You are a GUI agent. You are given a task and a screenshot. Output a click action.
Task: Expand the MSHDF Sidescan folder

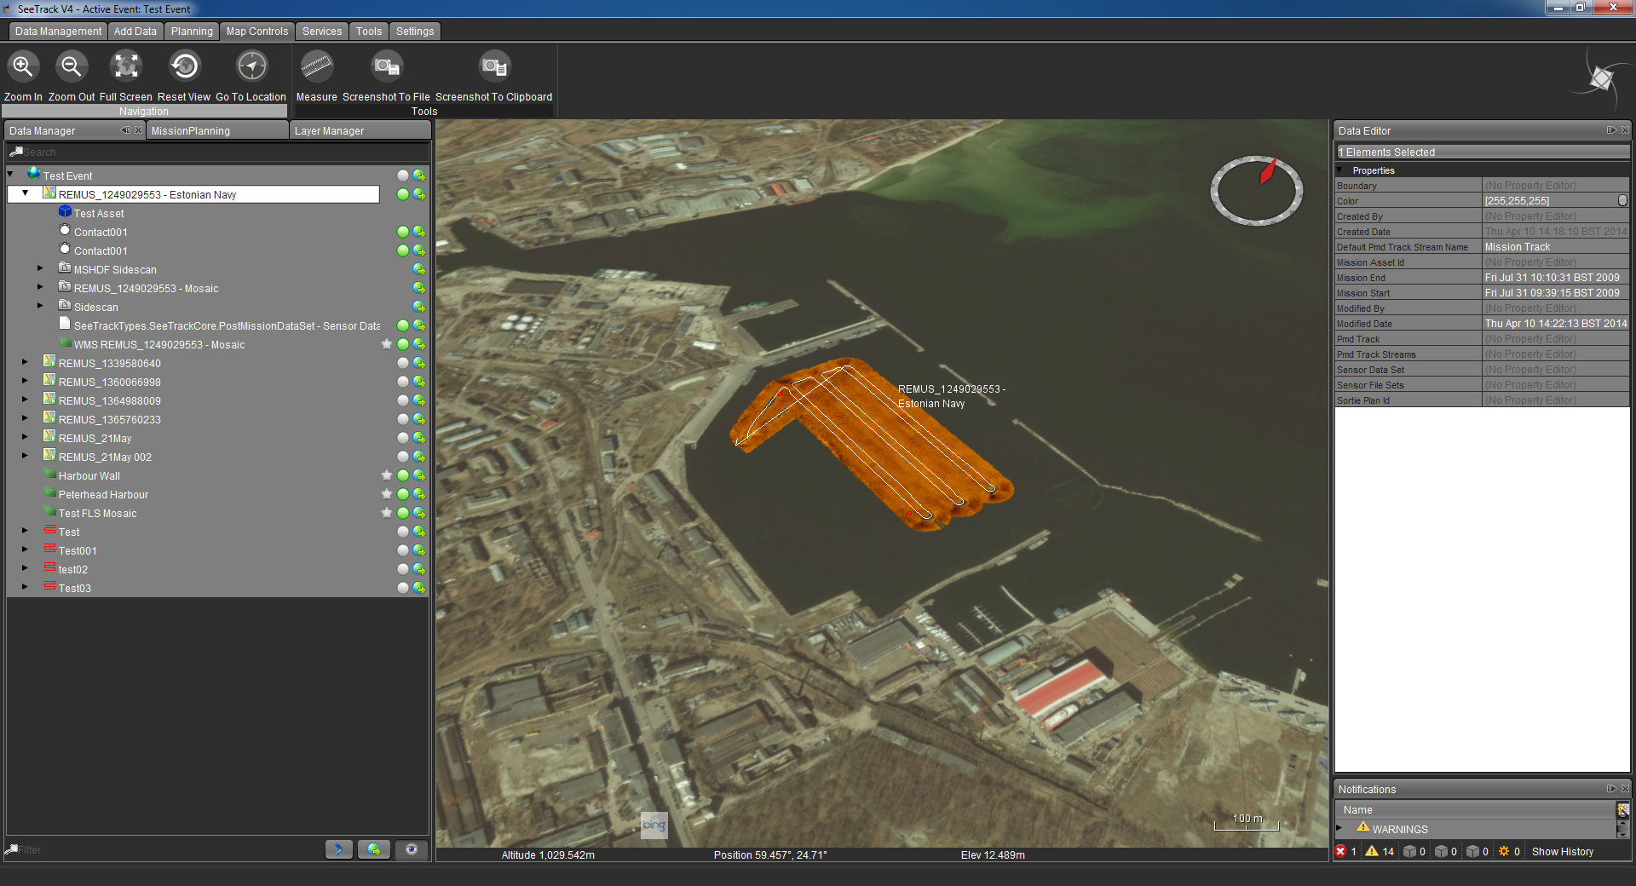40,268
